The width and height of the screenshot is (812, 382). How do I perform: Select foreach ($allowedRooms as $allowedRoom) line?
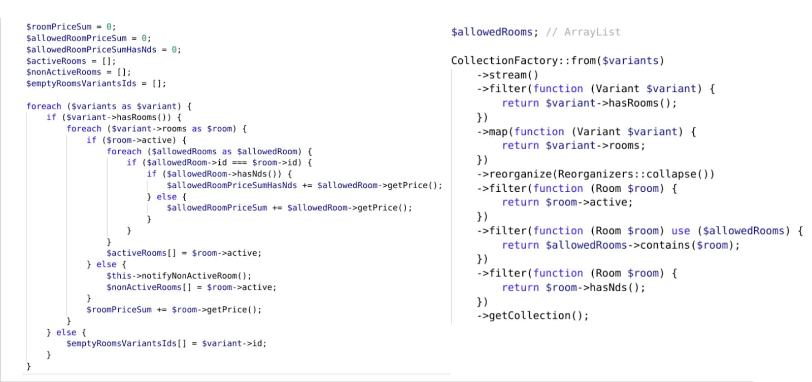[x=209, y=151]
